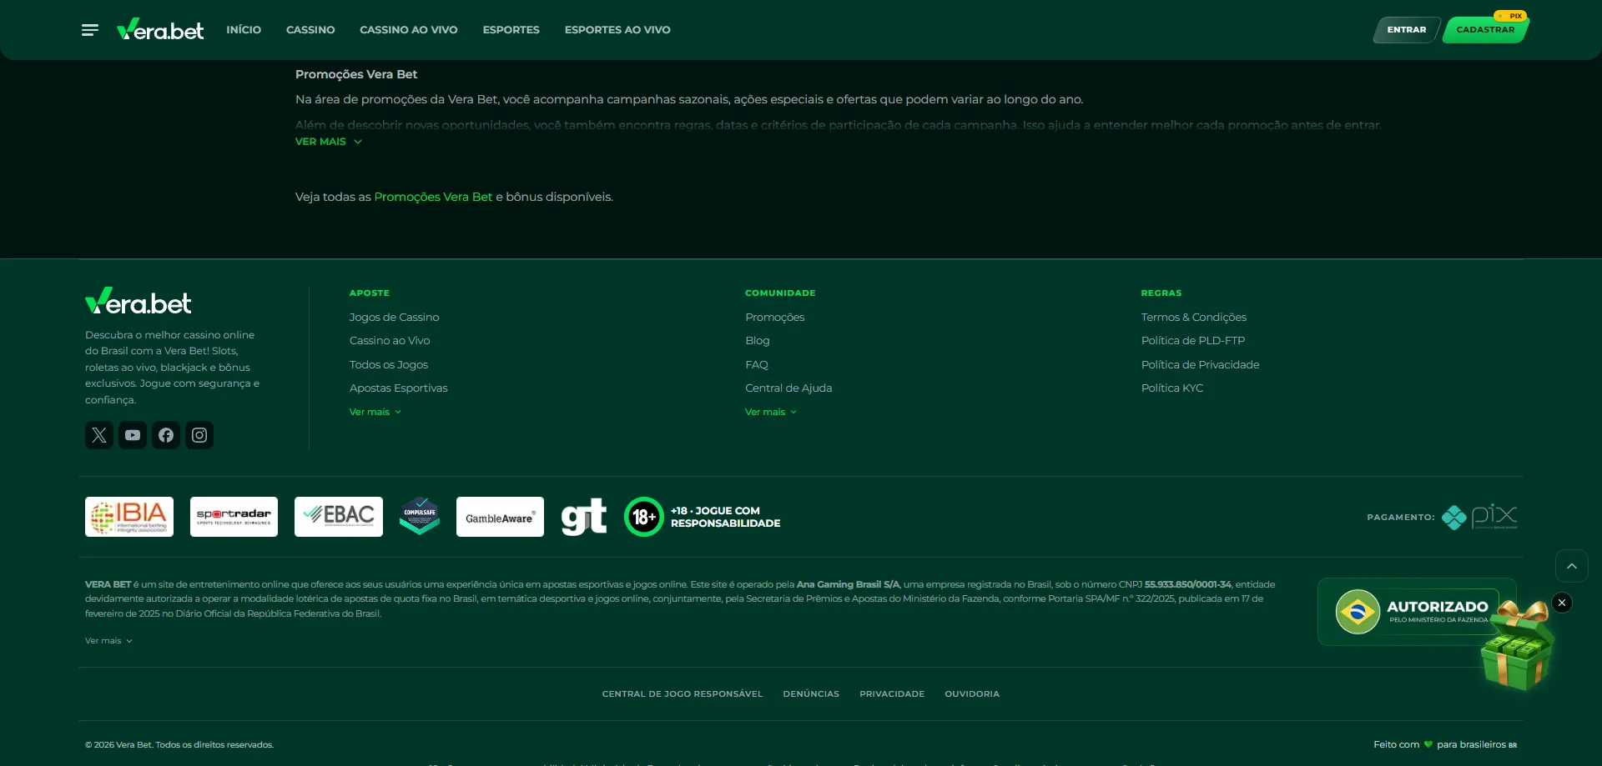1602x766 pixels.
Task: Click the +18 Jogue com Responsabilidade text
Action: click(x=726, y=517)
